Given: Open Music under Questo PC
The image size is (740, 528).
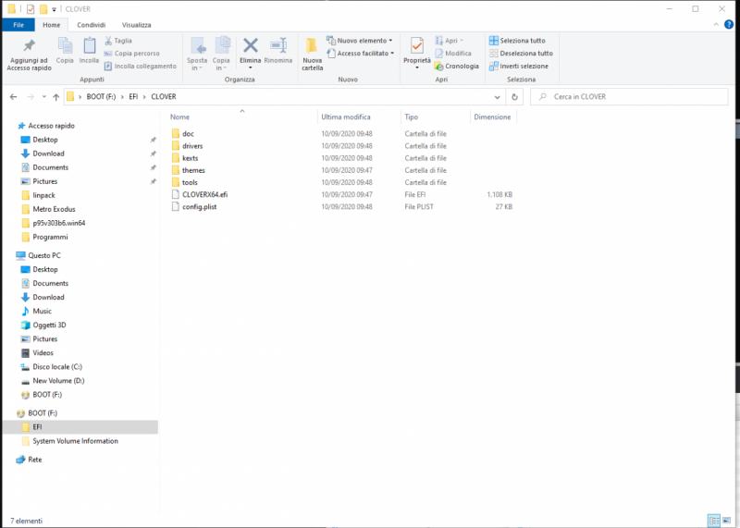Looking at the screenshot, I should (x=42, y=312).
